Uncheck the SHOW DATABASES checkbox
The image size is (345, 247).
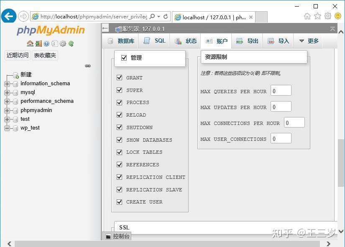[x=120, y=140]
